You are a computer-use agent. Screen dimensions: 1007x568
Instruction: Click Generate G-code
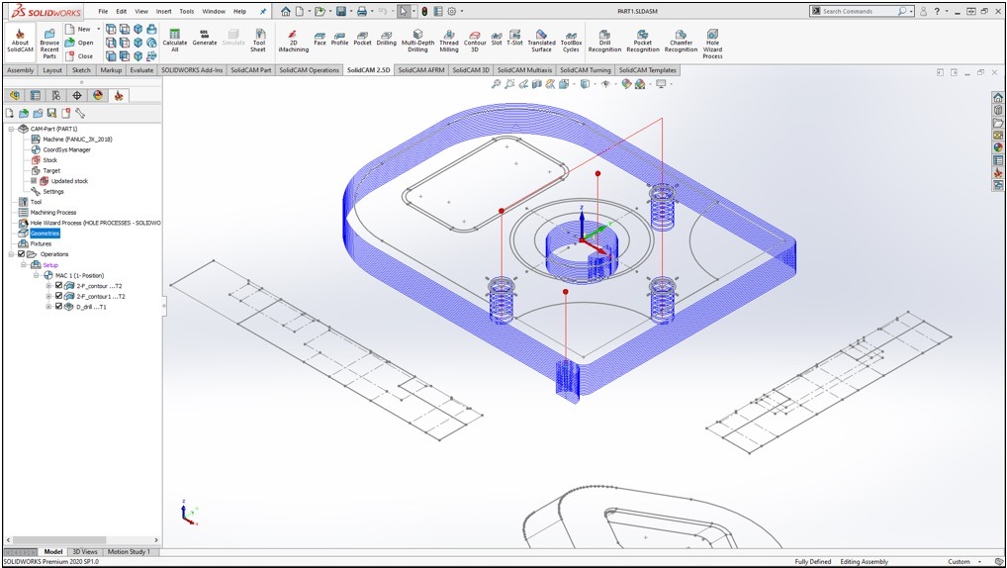pos(204,39)
